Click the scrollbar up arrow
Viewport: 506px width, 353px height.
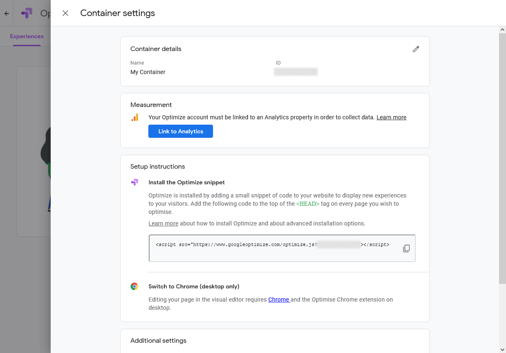click(502, 30)
